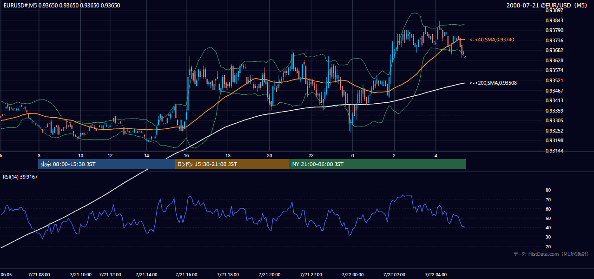594x279 pixels.
Task: Click the 7/21 16:00 bottom time label
Action: [x=186, y=275]
